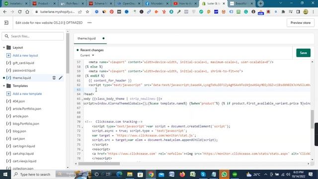The image size is (318, 179).
Task: Click the file sidebar's vertical scrollbar thumb
Action: click(68, 53)
